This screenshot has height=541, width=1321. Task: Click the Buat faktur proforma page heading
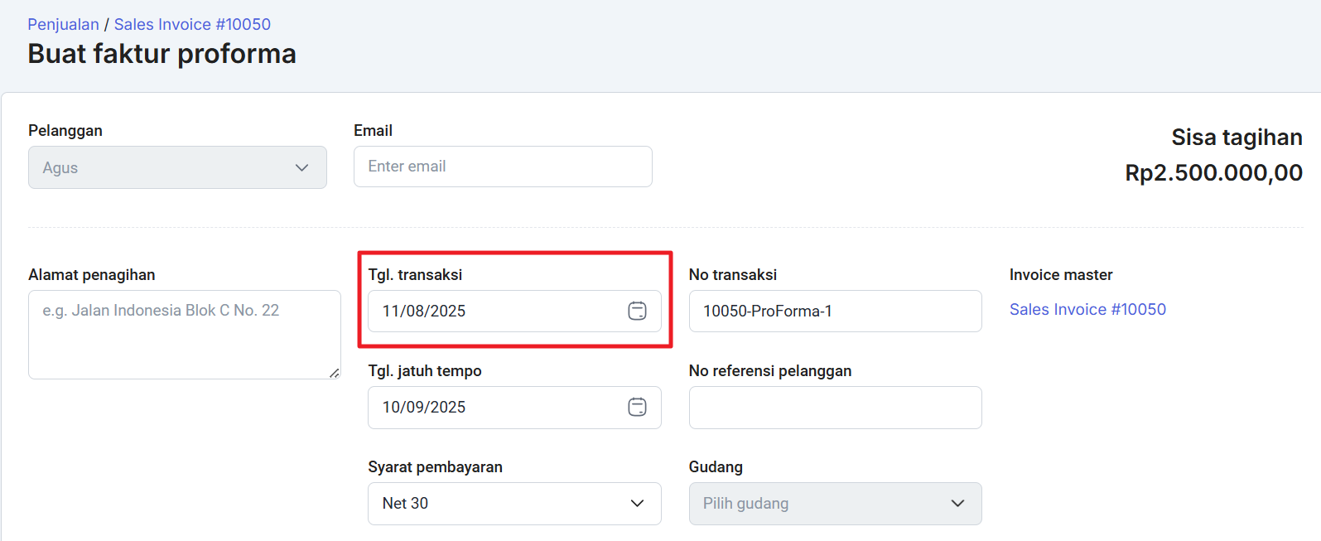coord(162,54)
